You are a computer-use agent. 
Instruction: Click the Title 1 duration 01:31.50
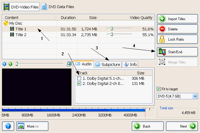(68, 29)
